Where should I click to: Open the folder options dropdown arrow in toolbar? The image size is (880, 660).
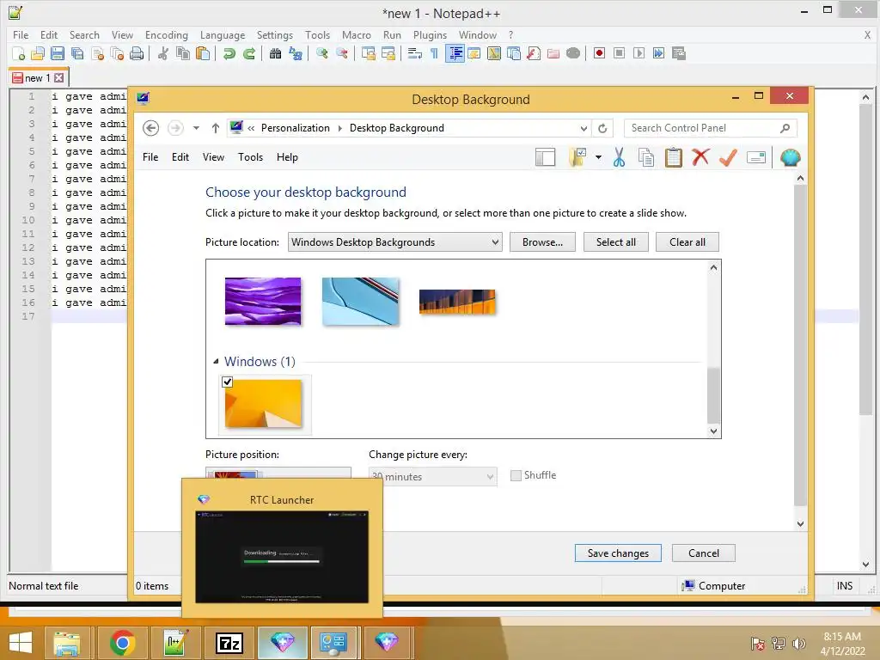coord(598,158)
